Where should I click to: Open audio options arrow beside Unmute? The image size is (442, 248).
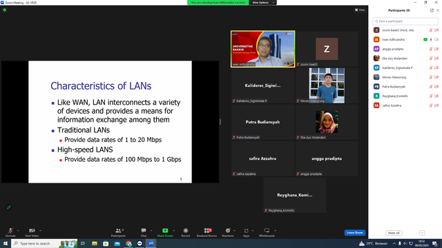pos(18,231)
